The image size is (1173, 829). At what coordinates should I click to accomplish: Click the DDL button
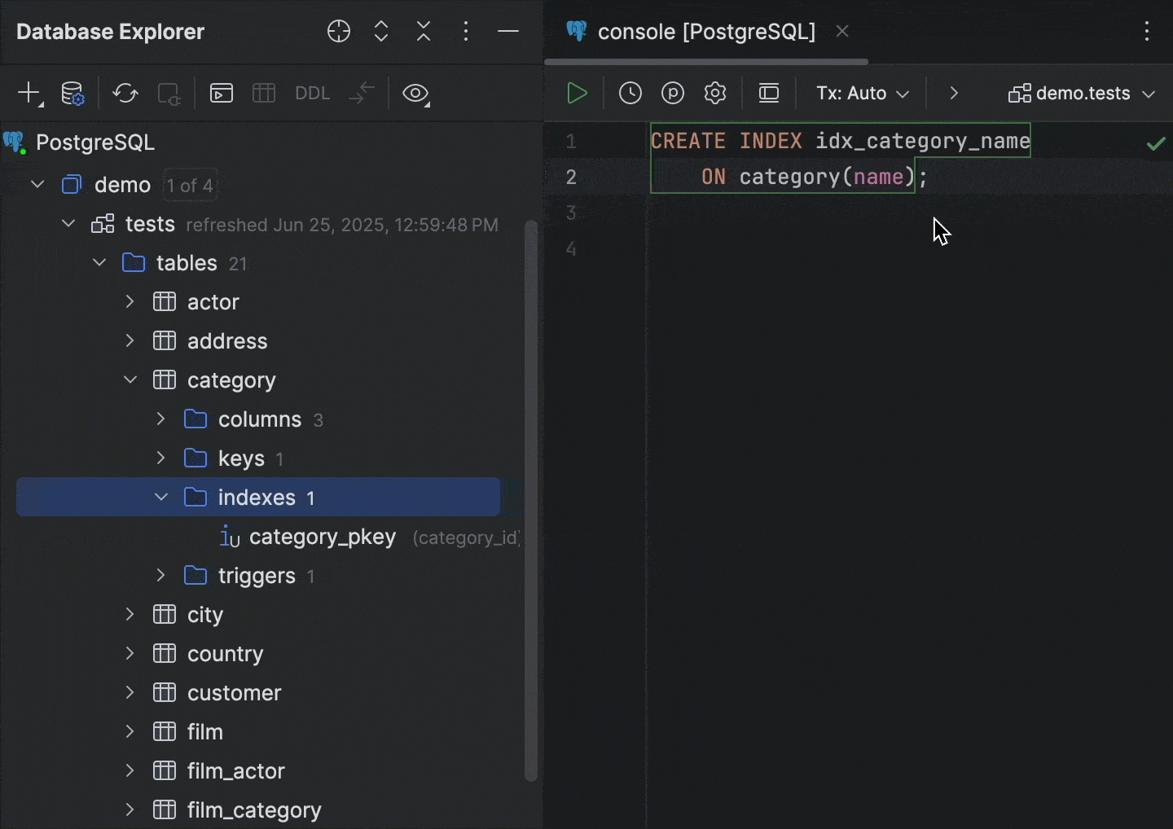tap(313, 94)
